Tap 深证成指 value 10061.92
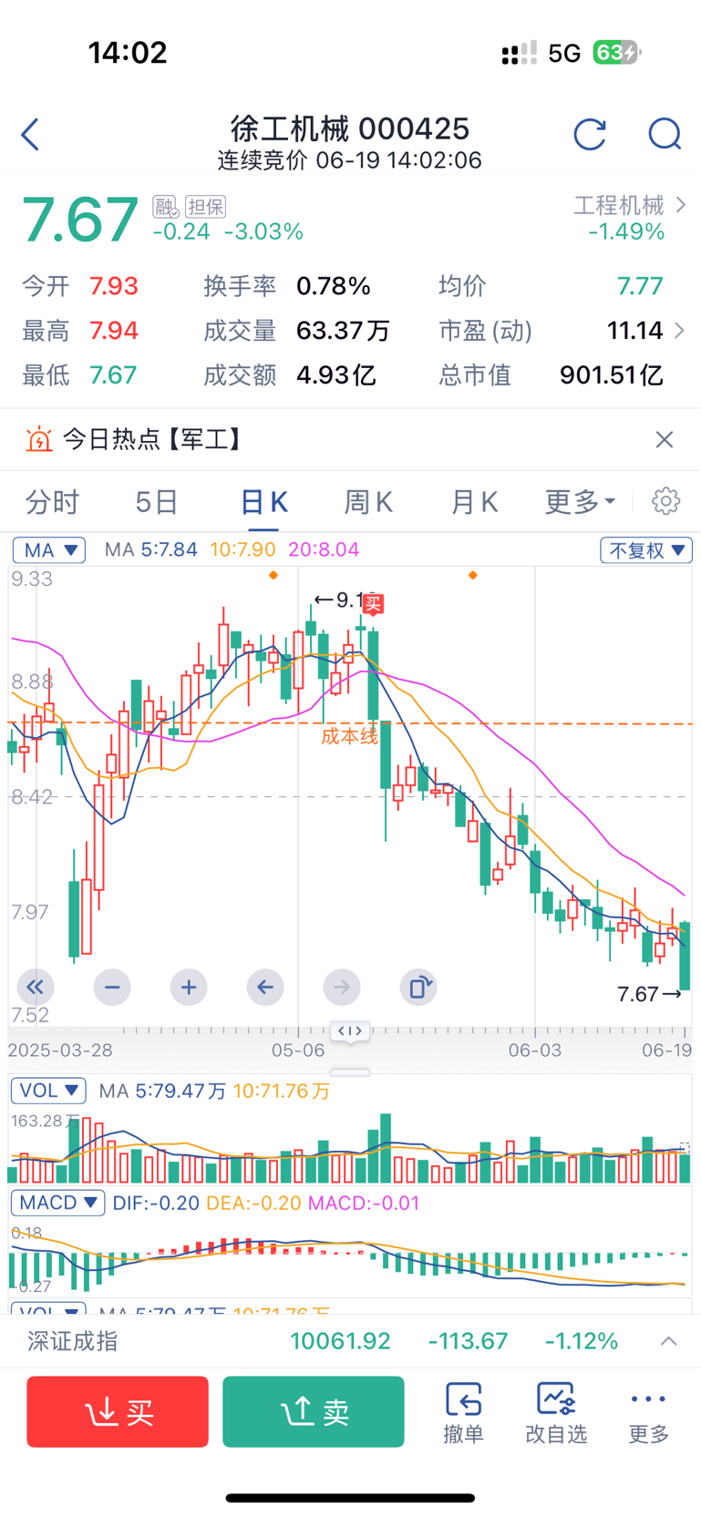This screenshot has width=701, height=1517. [340, 1341]
